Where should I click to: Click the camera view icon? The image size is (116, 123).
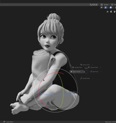tap(111, 12)
